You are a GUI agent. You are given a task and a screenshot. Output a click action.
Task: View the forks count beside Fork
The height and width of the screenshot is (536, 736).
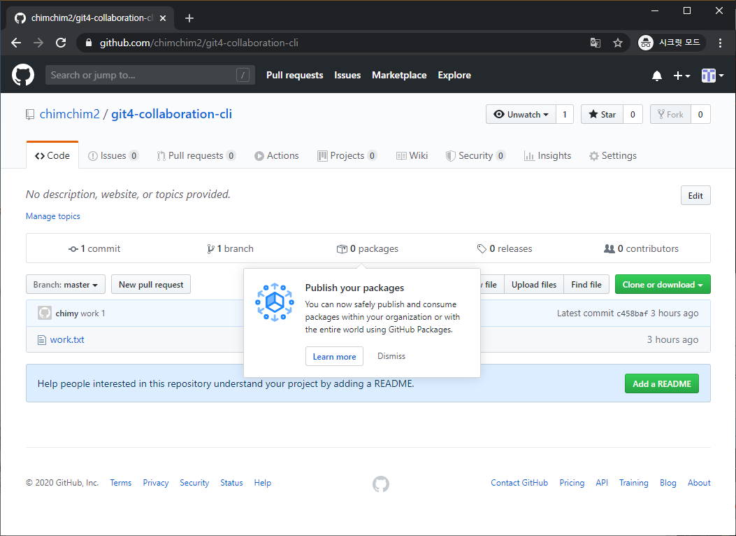click(700, 114)
